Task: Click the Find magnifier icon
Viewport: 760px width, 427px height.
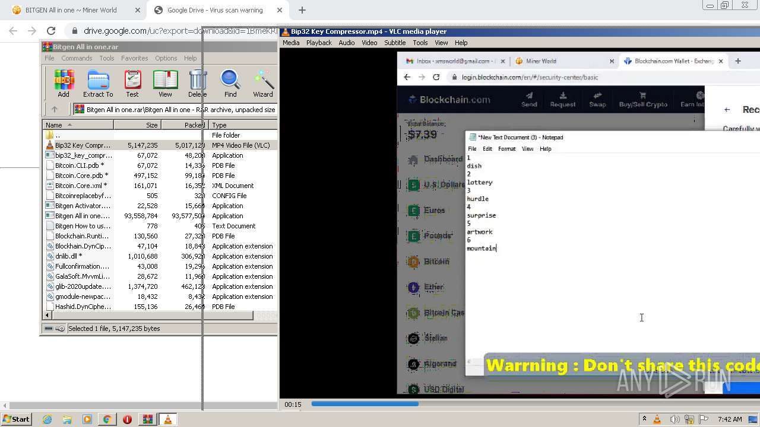Action: tap(230, 84)
